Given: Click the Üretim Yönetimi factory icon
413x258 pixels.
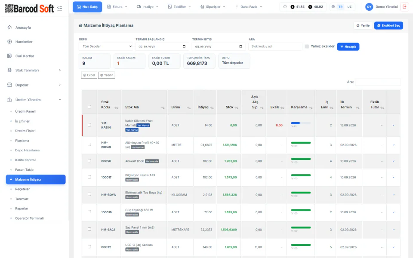Looking at the screenshot, I should 10,100.
